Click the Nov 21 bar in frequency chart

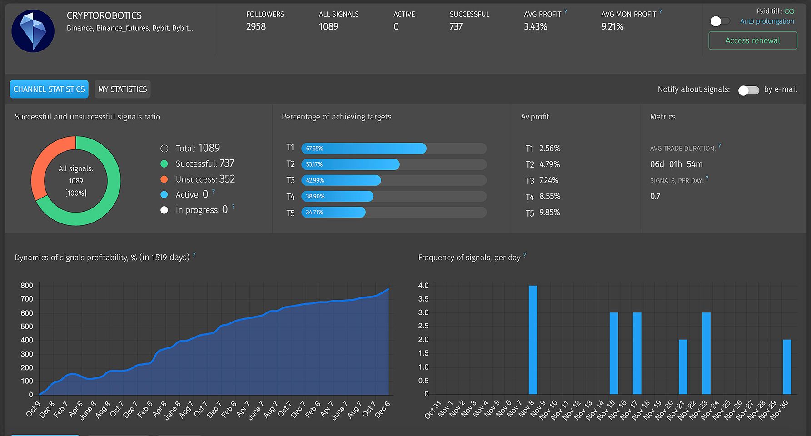pos(683,367)
